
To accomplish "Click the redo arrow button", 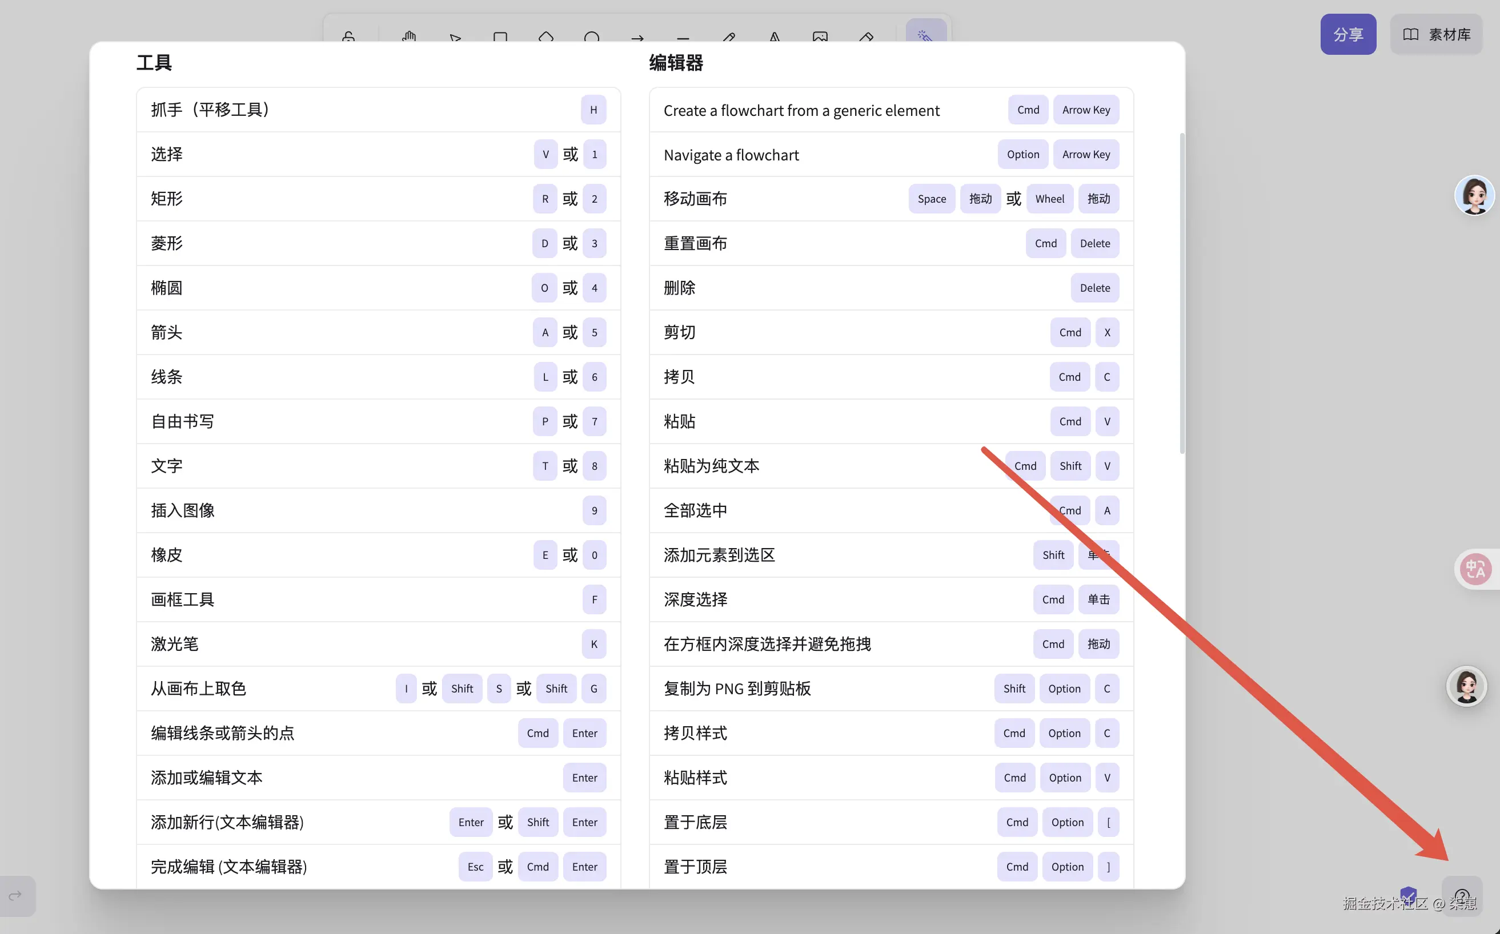I will point(16,895).
